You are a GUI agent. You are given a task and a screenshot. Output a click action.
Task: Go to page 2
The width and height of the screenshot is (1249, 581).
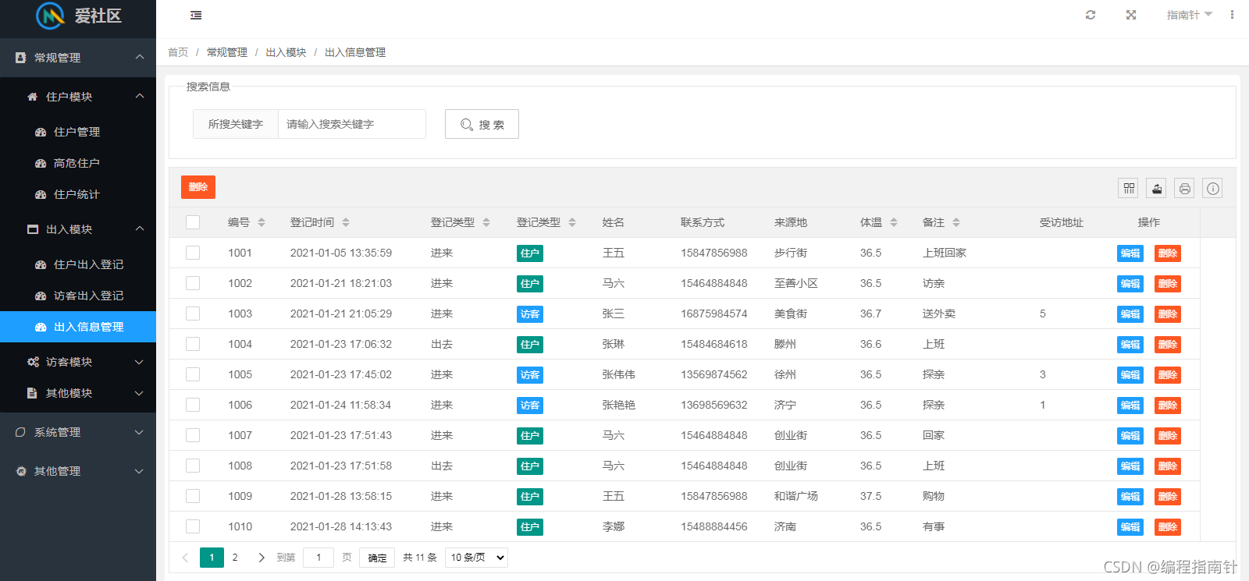tap(235, 558)
